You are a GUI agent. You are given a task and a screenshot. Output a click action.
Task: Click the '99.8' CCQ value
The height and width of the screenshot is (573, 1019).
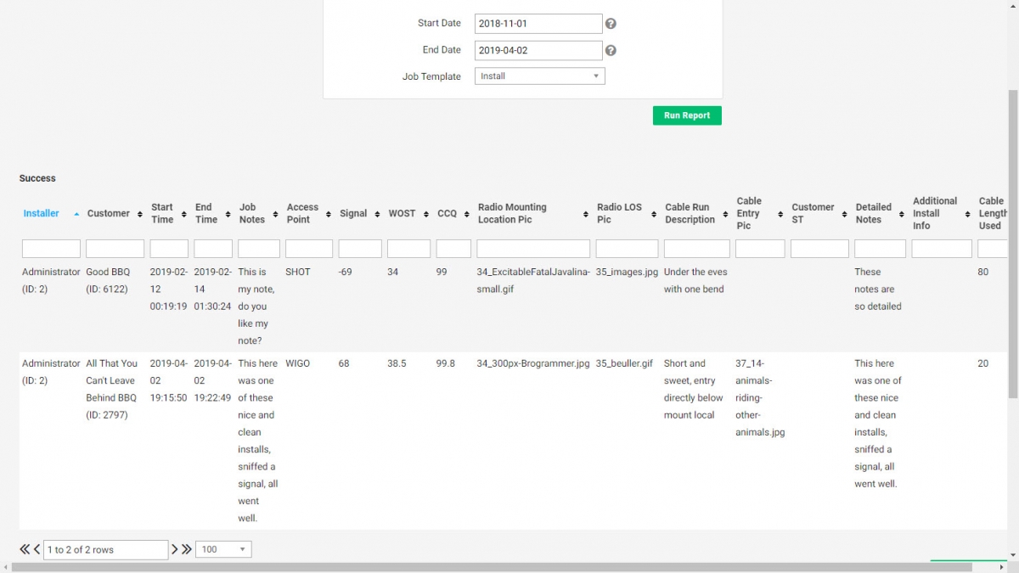(446, 363)
